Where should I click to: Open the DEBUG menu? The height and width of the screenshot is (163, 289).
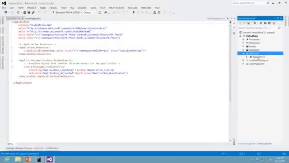[53, 8]
